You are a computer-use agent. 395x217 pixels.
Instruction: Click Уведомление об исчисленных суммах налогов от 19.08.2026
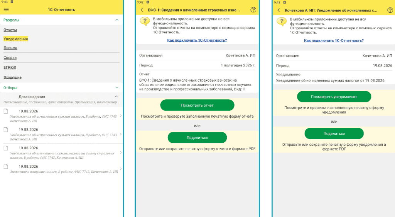point(330,81)
